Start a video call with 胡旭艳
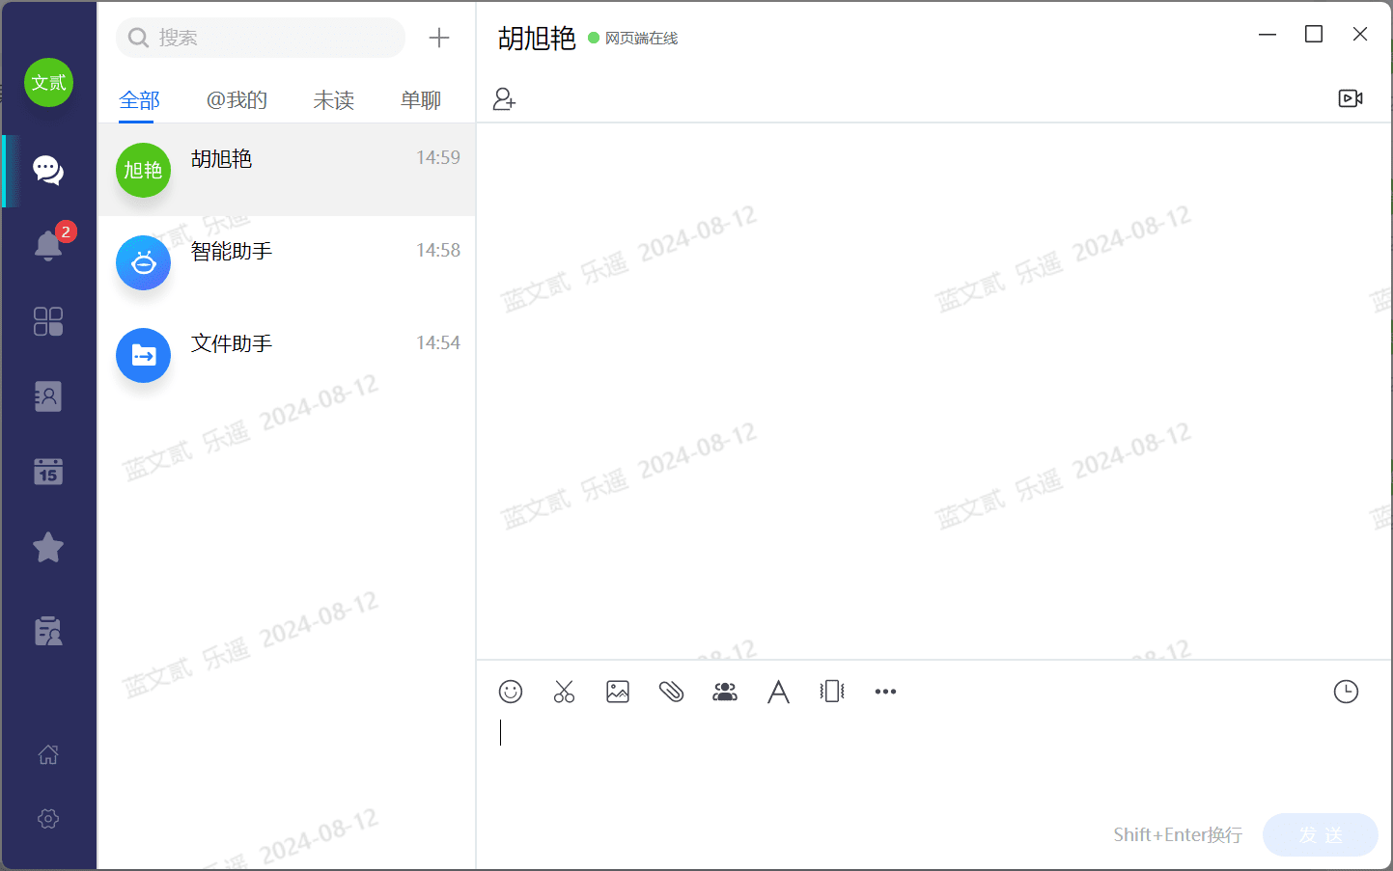Image resolution: width=1393 pixels, height=871 pixels. click(x=1351, y=98)
